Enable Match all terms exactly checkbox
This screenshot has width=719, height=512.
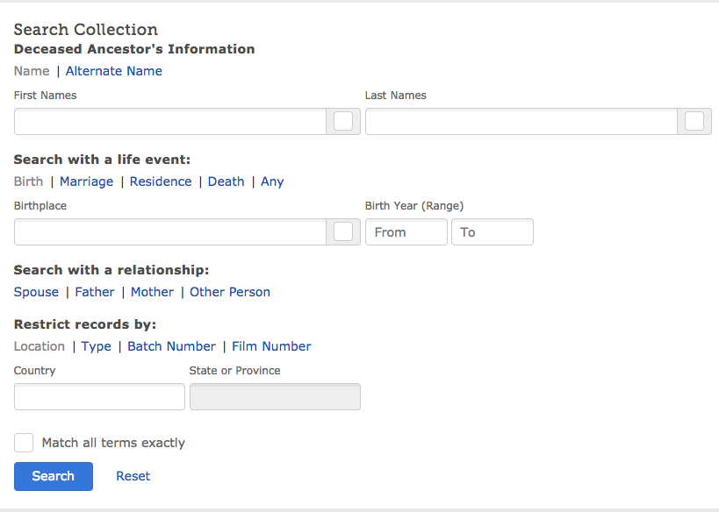pyautogui.click(x=24, y=443)
